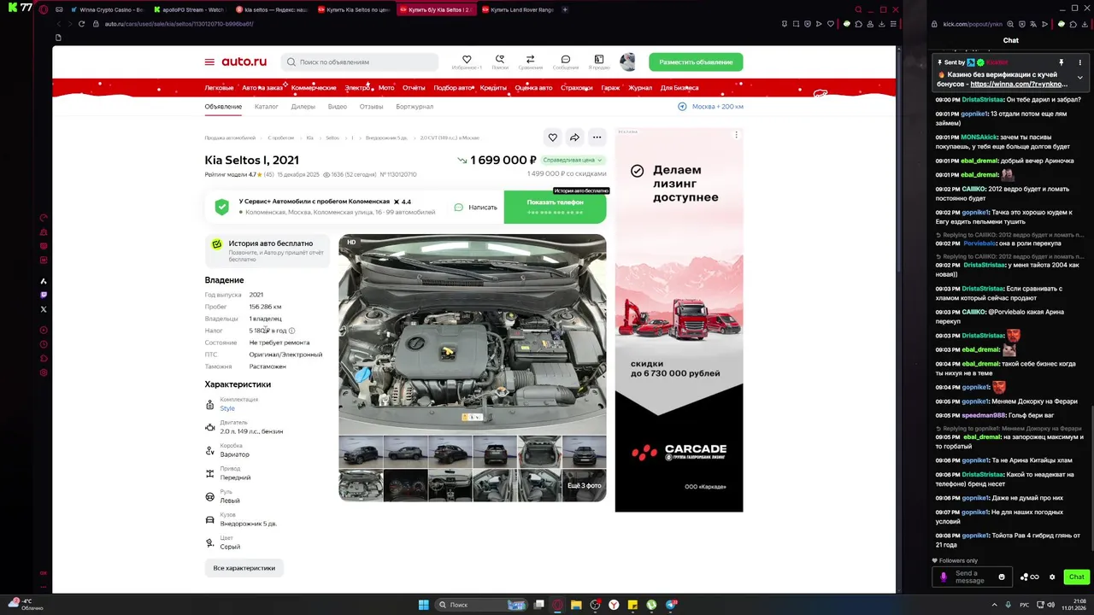1094x615 pixels.
Task: Open the Я продаю icon
Action: click(x=599, y=61)
